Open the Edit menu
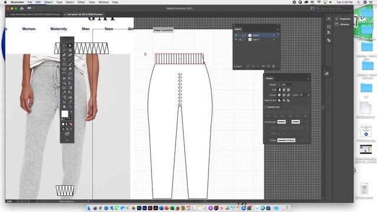This screenshot has width=377, height=212. coord(38,2)
